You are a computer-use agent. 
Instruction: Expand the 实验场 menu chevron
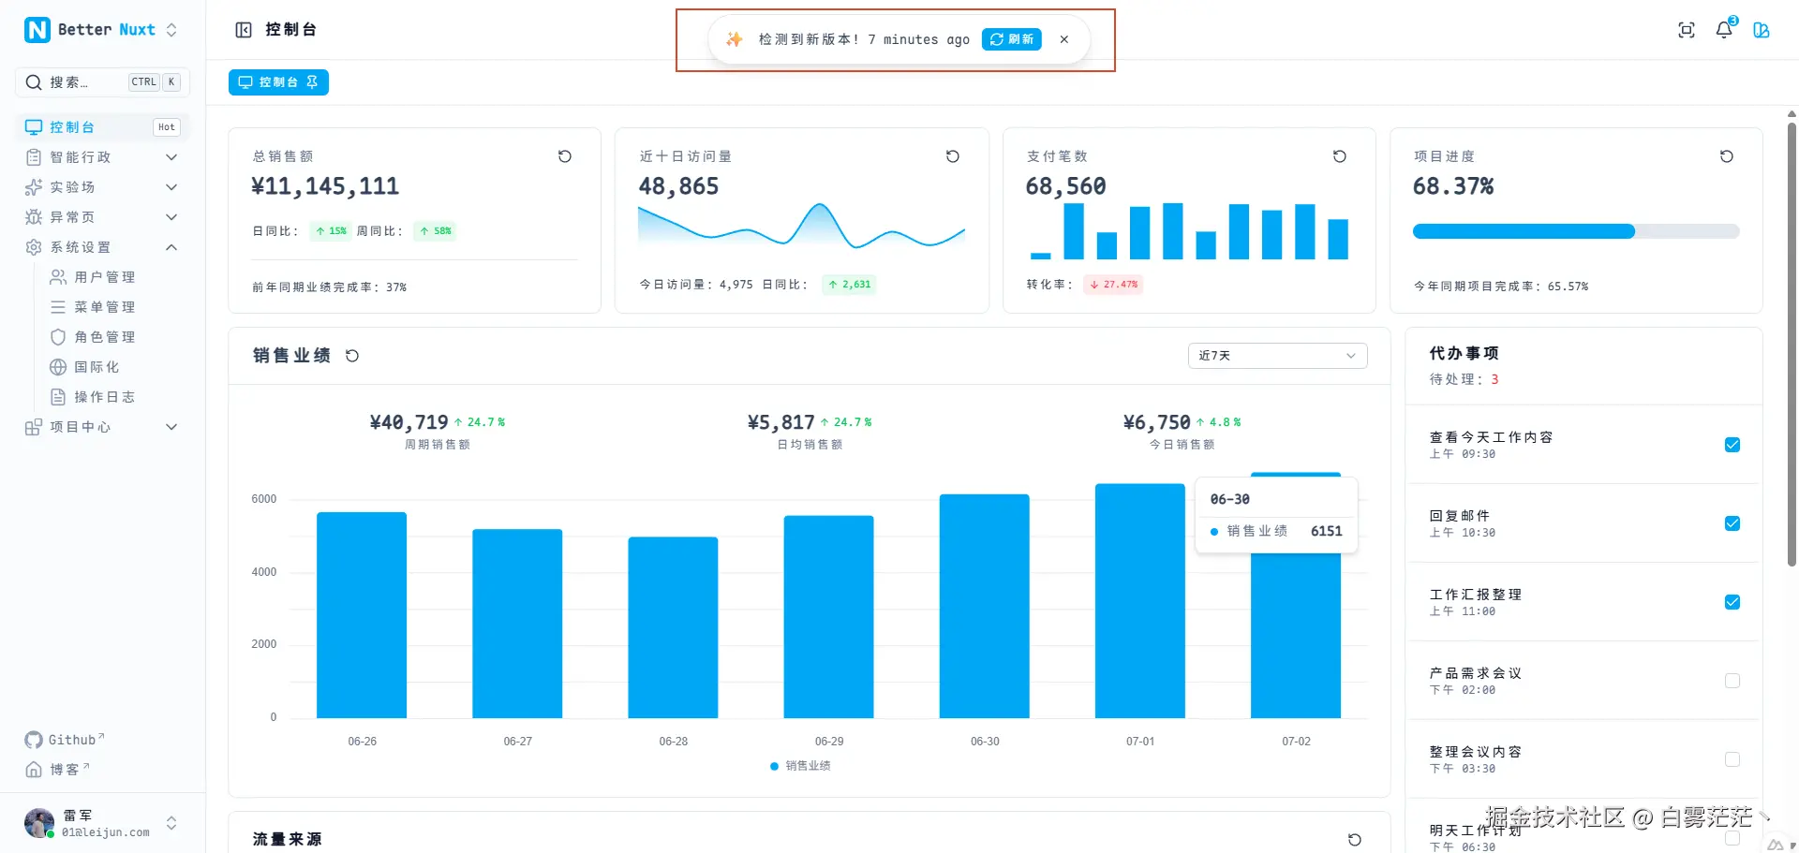pyautogui.click(x=171, y=187)
